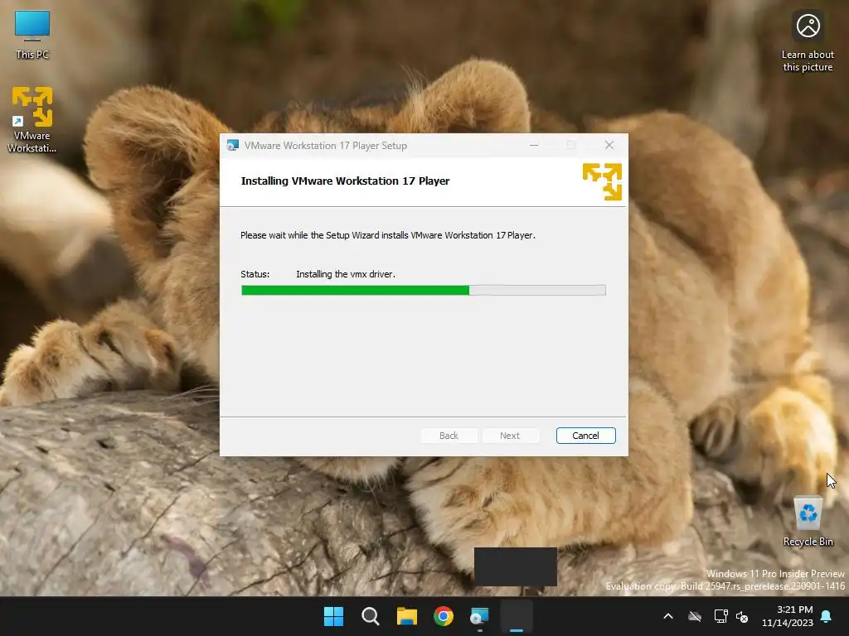Select the Recycle Bin desktop icon
The image size is (849, 636).
808,522
